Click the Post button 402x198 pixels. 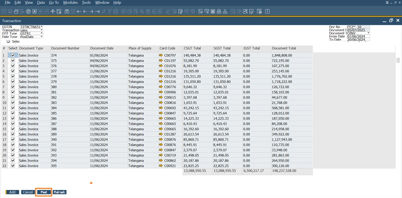[x=44, y=192]
